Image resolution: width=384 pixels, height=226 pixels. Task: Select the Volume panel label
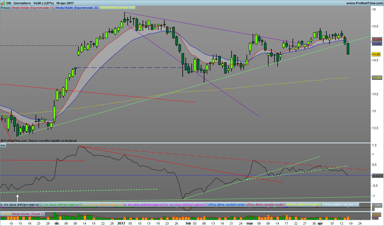click(6, 214)
